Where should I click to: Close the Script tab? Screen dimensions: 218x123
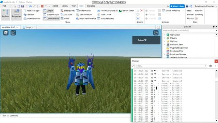coord(33,27)
